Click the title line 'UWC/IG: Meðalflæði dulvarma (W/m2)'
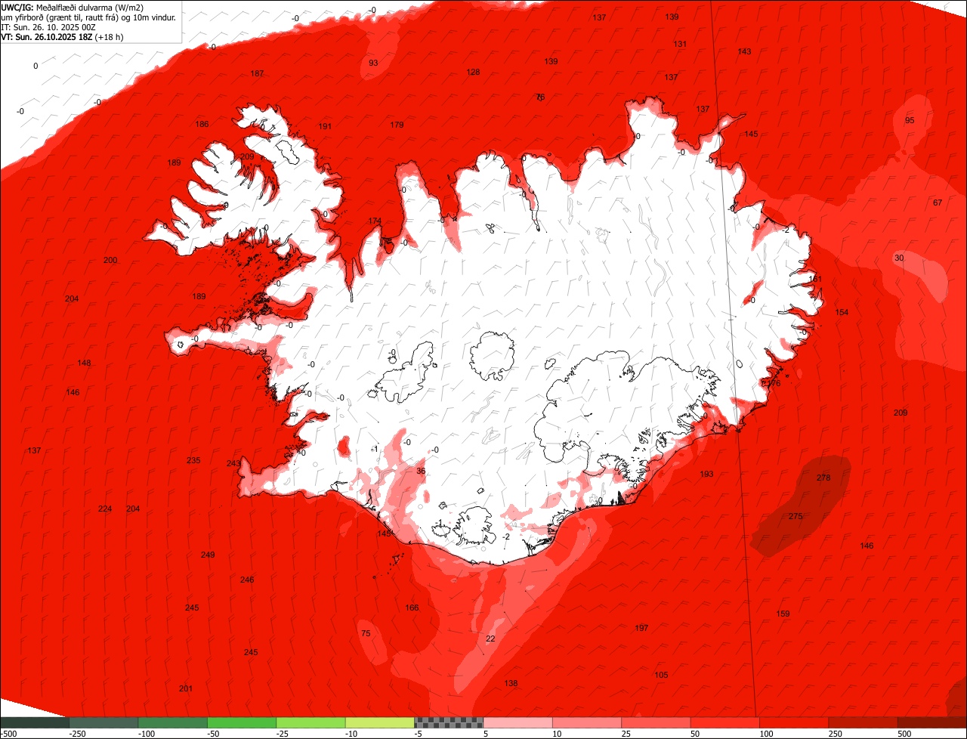The height and width of the screenshot is (739, 967). pos(73,7)
